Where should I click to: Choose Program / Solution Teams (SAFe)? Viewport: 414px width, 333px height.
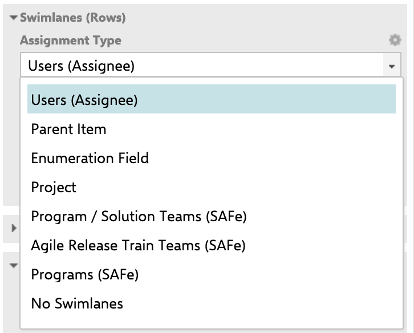[x=139, y=217]
